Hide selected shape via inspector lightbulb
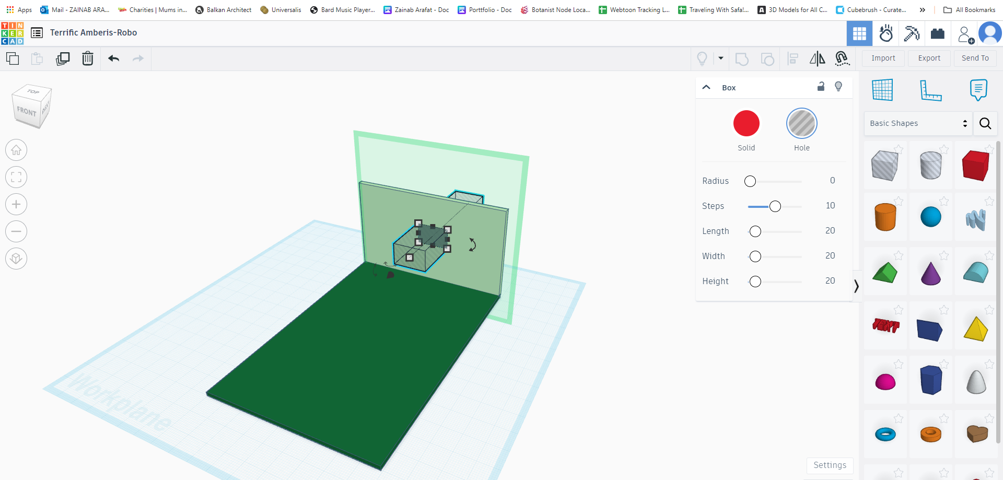1003x480 pixels. (x=838, y=87)
